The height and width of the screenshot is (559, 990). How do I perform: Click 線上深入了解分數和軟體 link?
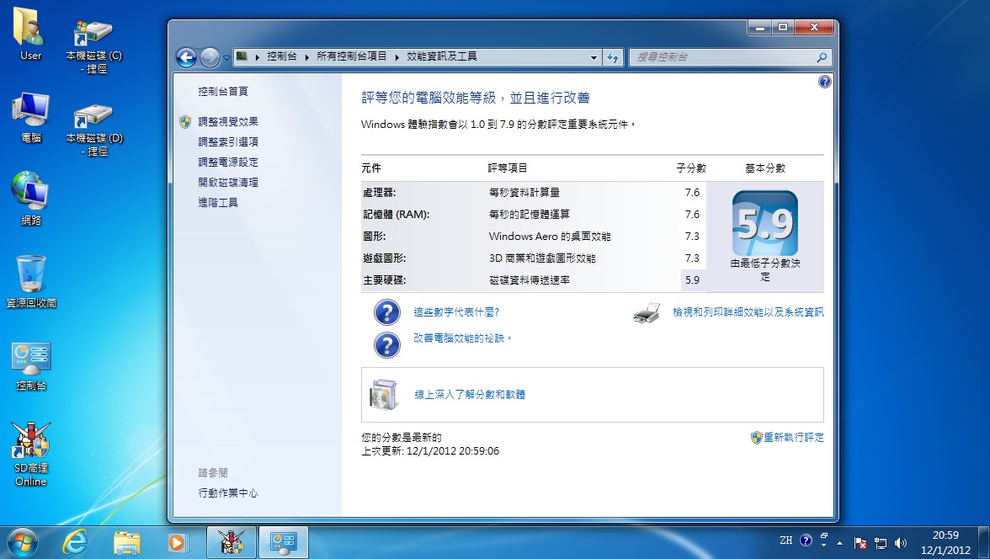[x=470, y=395]
